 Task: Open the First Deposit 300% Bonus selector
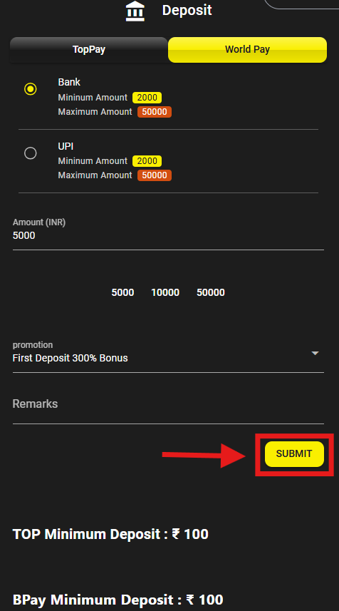coord(168,358)
